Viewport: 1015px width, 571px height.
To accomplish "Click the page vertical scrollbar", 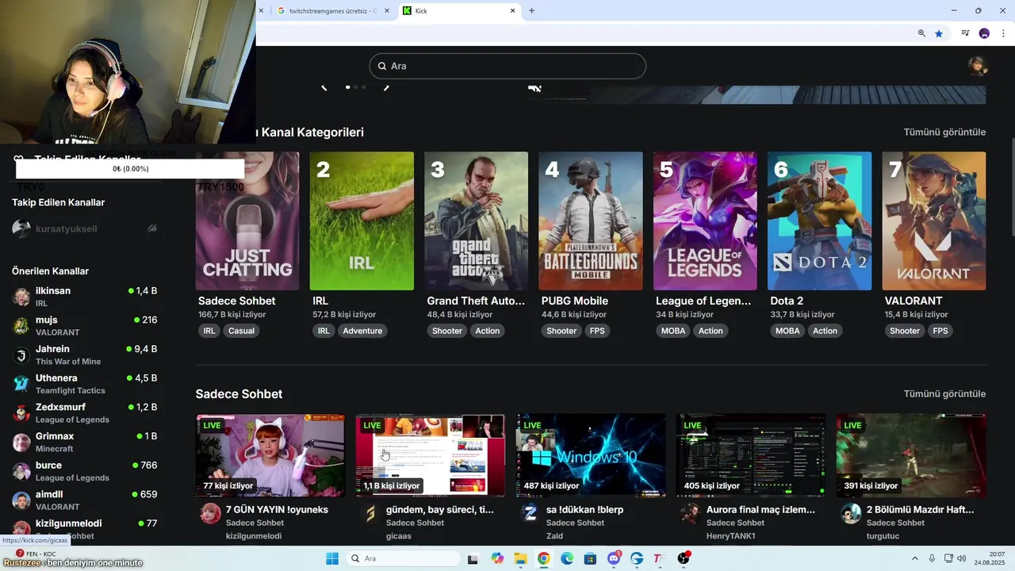I will click(1011, 186).
